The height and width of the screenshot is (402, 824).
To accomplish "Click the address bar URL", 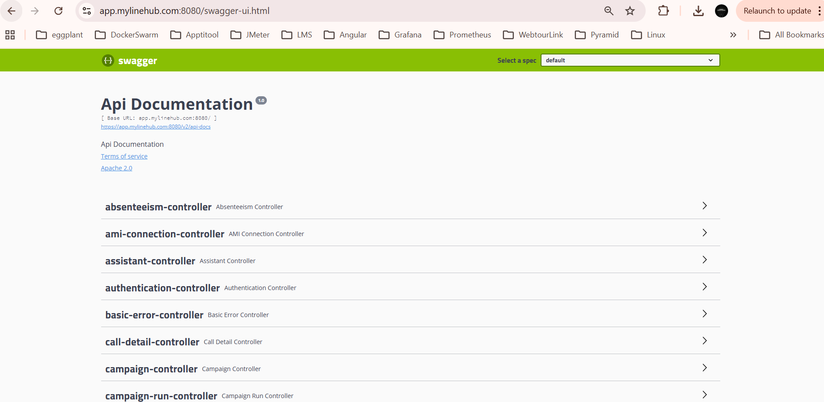I will pyautogui.click(x=184, y=11).
